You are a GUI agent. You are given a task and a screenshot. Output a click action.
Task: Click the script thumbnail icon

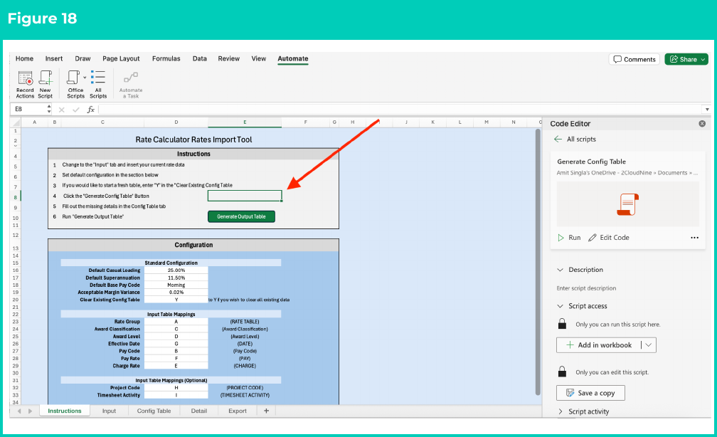click(x=628, y=204)
